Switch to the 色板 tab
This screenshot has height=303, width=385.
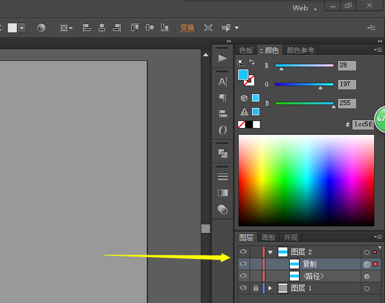246,50
